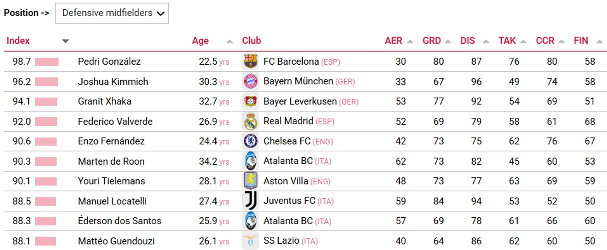Viewport: 607px width, 250px height.
Task: Click Joshua Kimmich's pink index bar
Action: [47, 82]
